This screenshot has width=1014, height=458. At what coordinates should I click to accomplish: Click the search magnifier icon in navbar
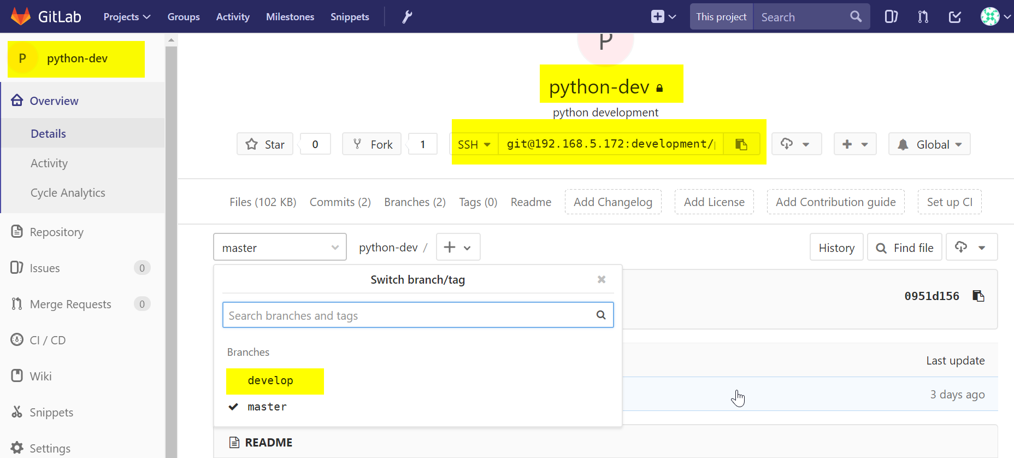coord(856,16)
